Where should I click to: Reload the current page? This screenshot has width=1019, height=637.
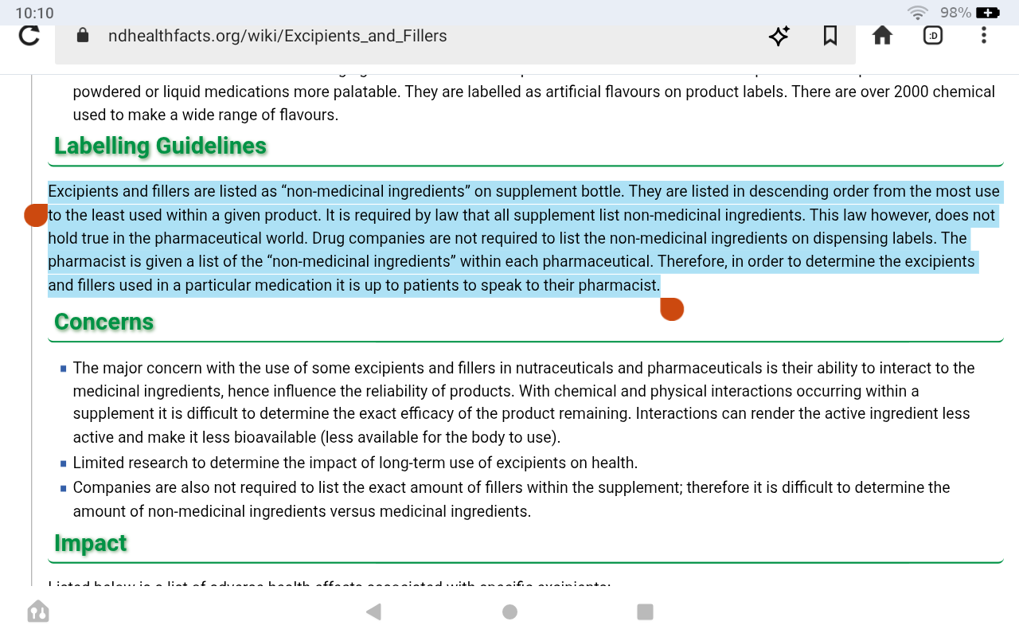[29, 36]
